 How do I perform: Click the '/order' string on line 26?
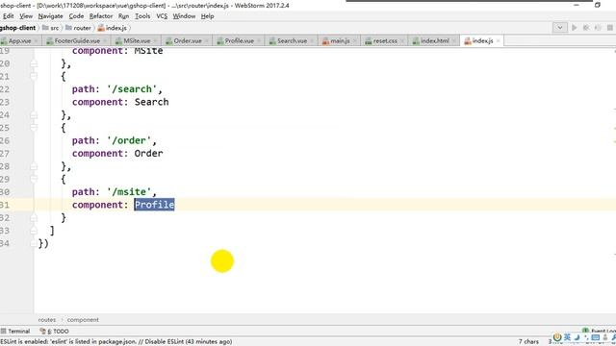coord(129,140)
